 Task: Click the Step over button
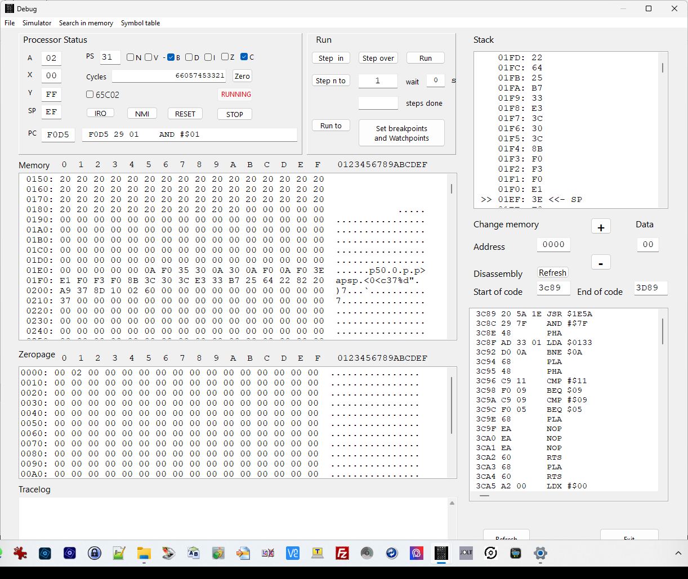[378, 58]
